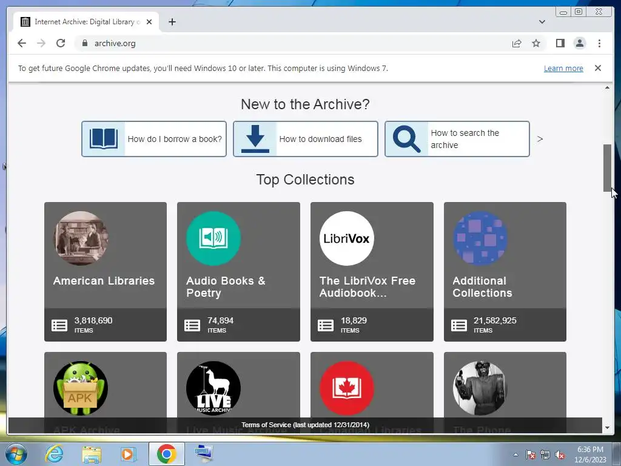Viewport: 621px width, 466px height.
Task: Click the scrollbar down arrow
Action: click(x=607, y=428)
